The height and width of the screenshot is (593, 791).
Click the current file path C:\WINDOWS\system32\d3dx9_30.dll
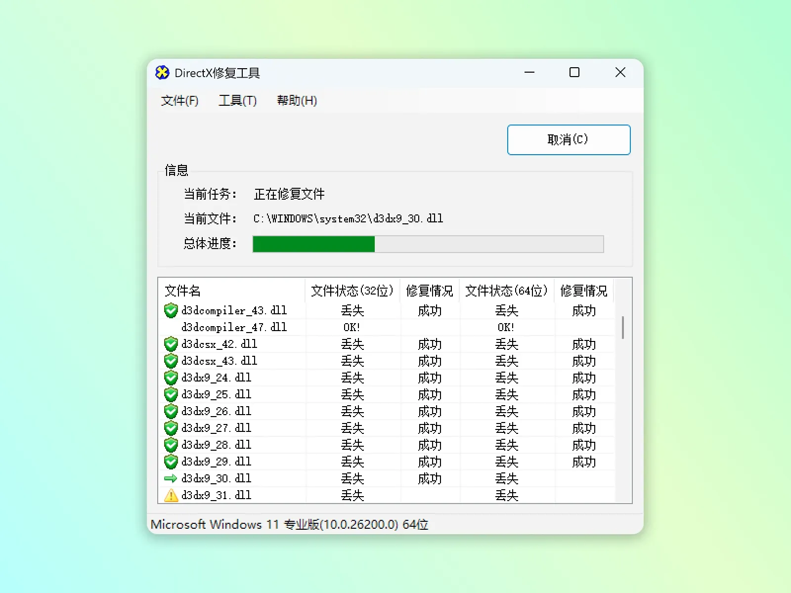348,218
